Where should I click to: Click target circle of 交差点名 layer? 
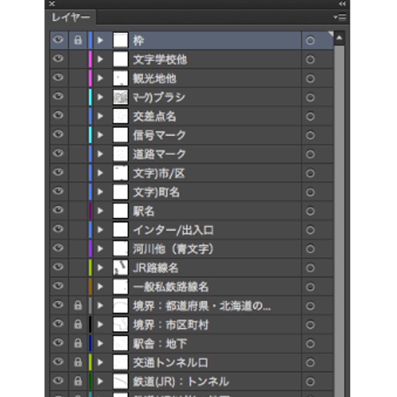coord(310,116)
